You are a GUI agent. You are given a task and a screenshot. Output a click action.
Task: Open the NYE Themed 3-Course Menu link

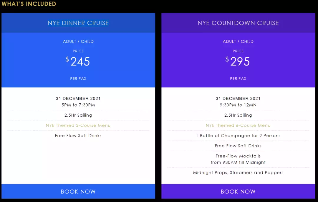78,126
